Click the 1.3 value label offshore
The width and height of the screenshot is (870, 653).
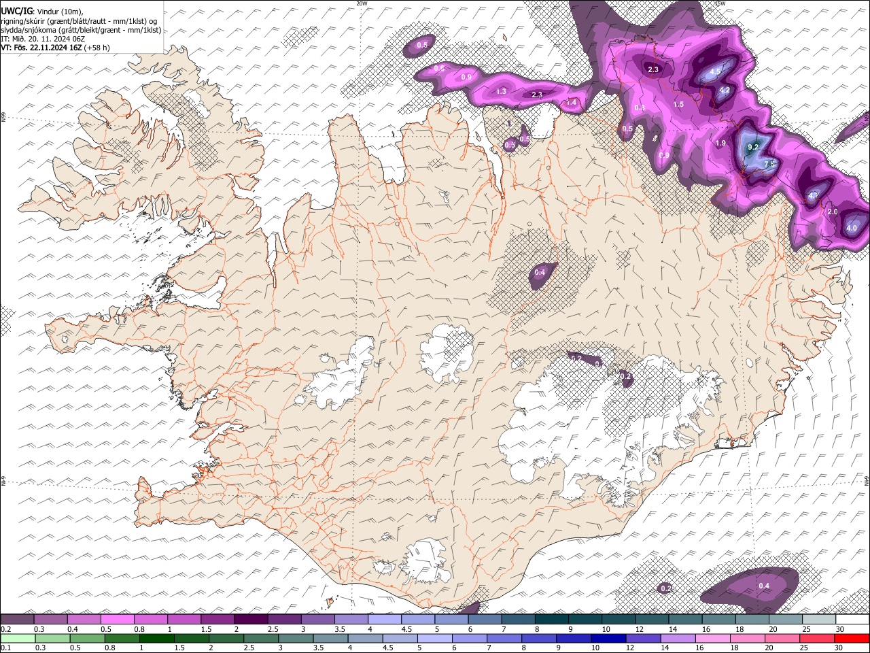(x=501, y=91)
